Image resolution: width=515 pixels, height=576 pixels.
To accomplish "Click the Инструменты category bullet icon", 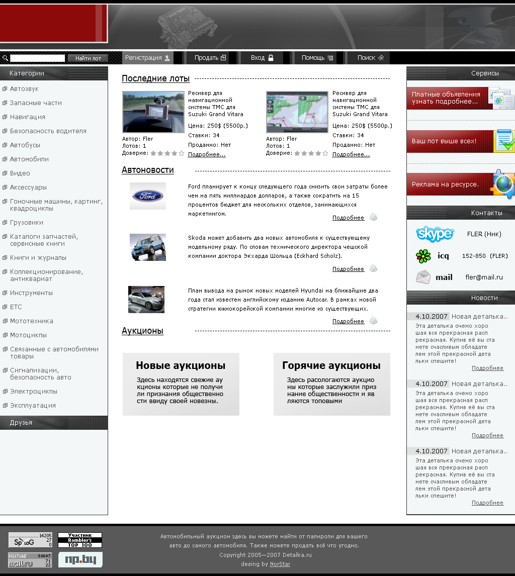I will point(5,293).
